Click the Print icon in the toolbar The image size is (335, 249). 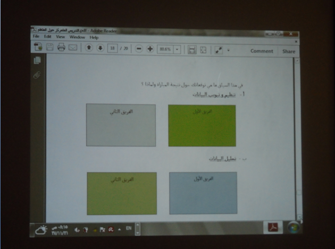click(61, 48)
